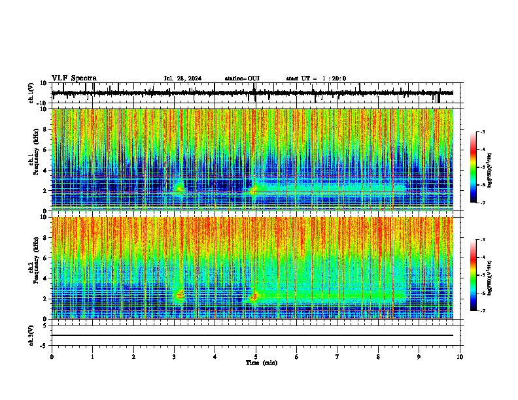Click the ch.1 burst near 3 minutes
The height and width of the screenshot is (400, 518).
(180, 188)
